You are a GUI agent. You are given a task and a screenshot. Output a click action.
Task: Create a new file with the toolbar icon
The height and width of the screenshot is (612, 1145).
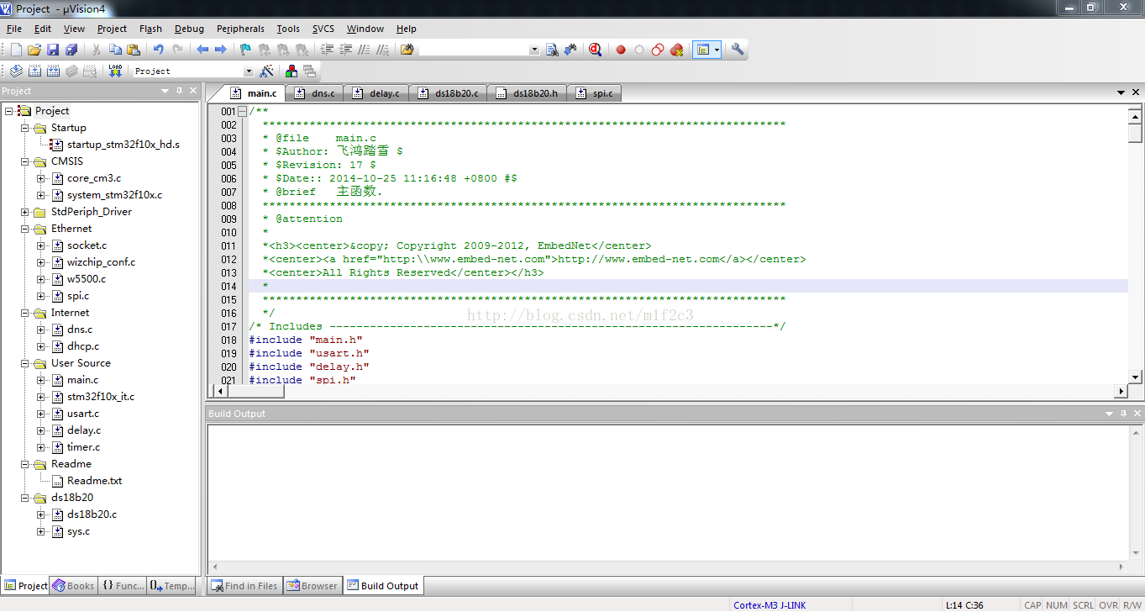[16, 50]
